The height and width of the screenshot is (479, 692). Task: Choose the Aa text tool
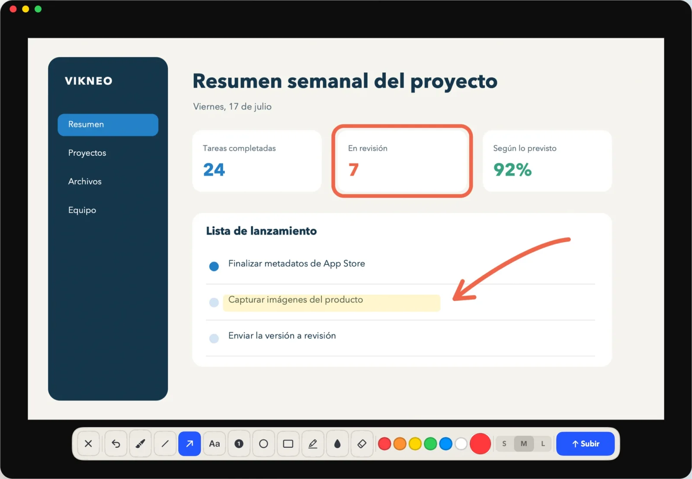(x=215, y=444)
